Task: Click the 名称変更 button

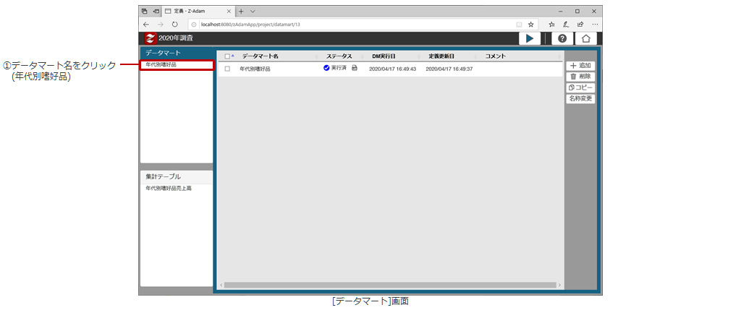Action: (x=580, y=98)
